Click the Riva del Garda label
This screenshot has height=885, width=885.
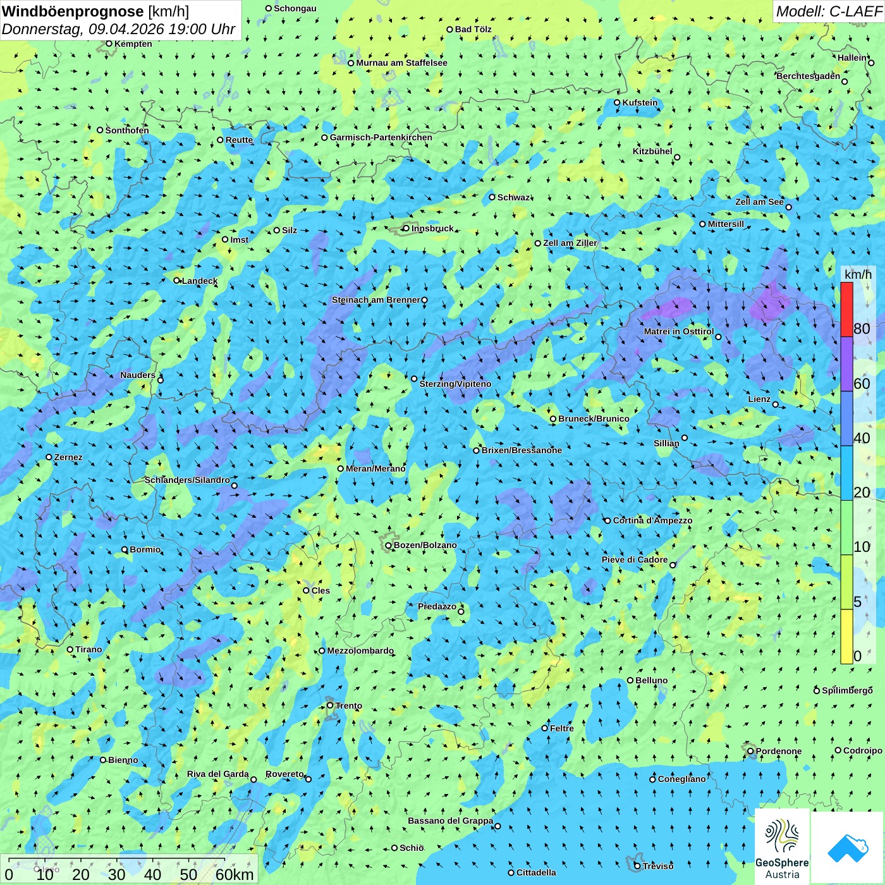click(x=218, y=774)
